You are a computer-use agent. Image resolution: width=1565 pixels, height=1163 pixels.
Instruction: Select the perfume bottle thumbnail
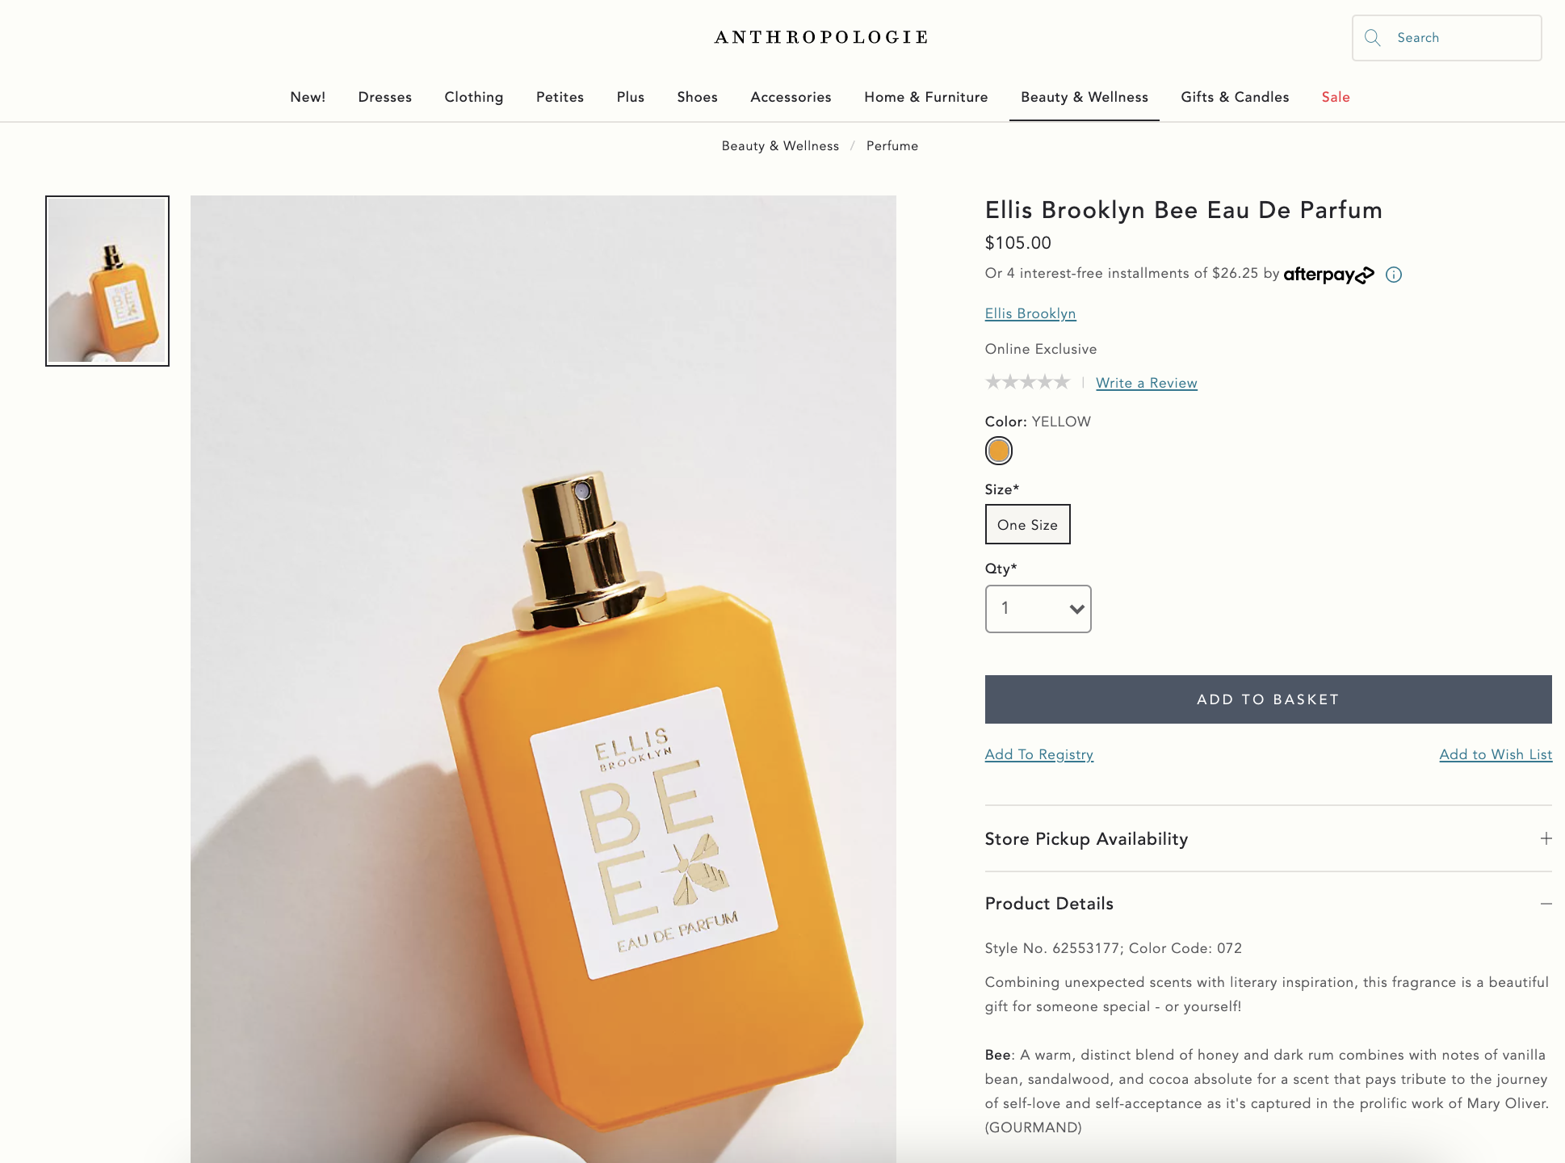pos(107,280)
